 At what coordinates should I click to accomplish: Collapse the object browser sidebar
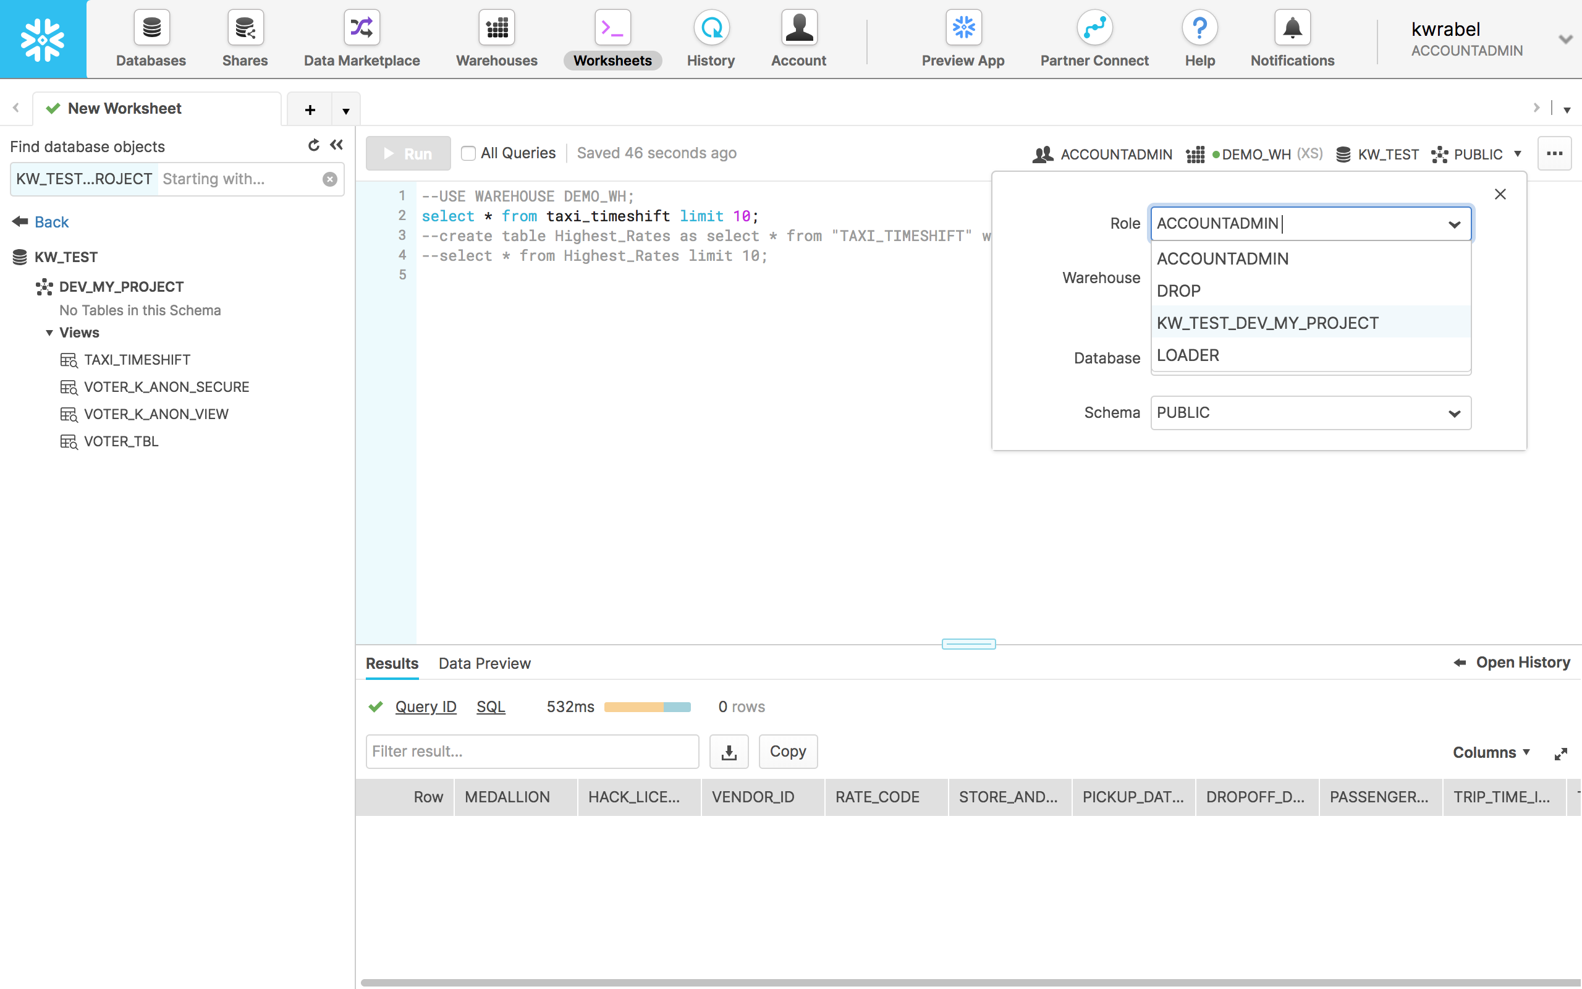tap(337, 145)
